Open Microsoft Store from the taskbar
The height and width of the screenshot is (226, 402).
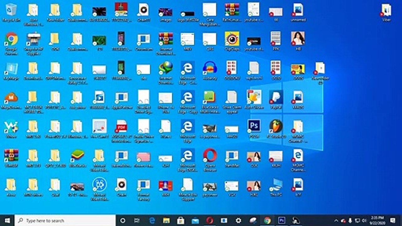coord(181,220)
